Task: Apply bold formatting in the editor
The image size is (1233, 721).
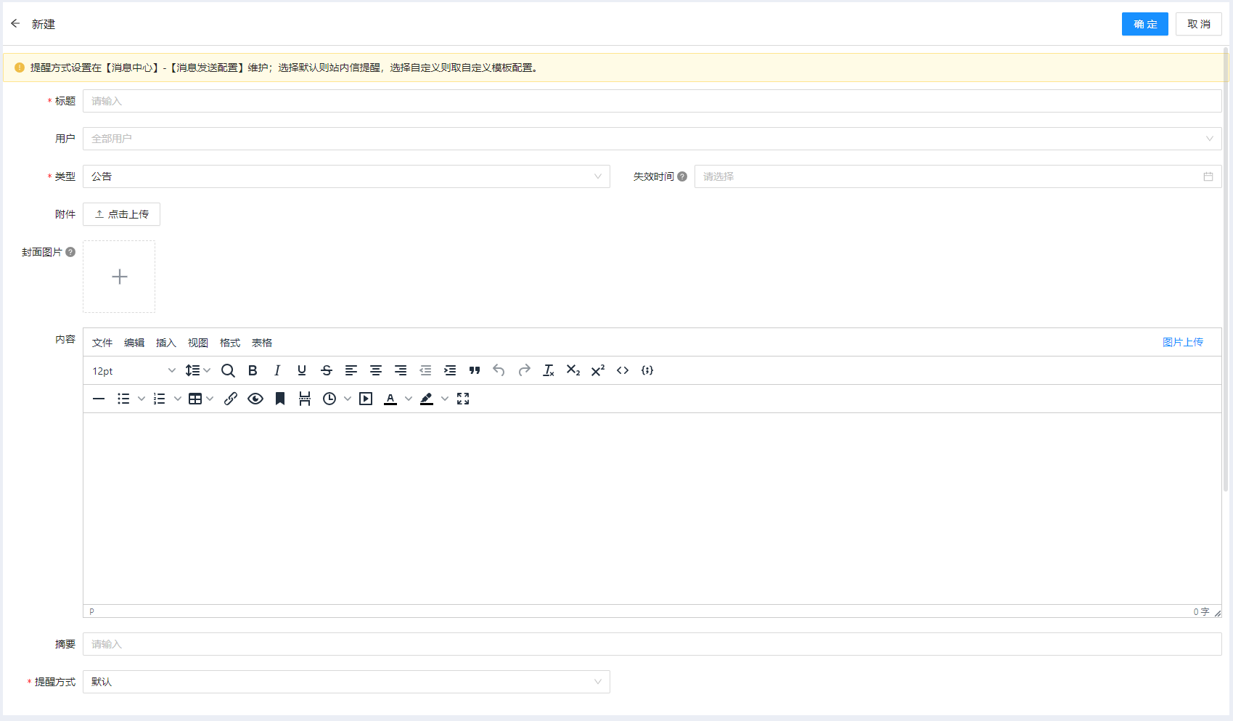Action: point(252,370)
